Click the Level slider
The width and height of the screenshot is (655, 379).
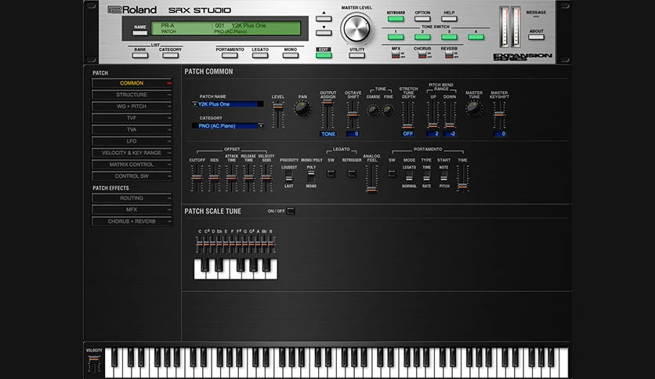[x=278, y=114]
